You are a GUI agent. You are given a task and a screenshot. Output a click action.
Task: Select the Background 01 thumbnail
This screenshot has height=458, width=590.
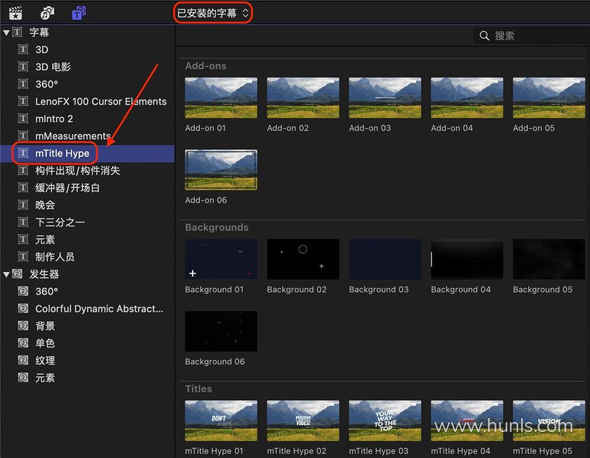click(x=221, y=259)
